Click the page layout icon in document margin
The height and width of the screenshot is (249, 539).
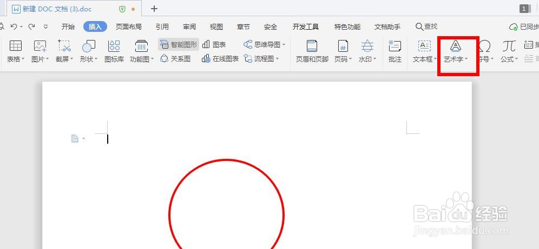coord(75,139)
